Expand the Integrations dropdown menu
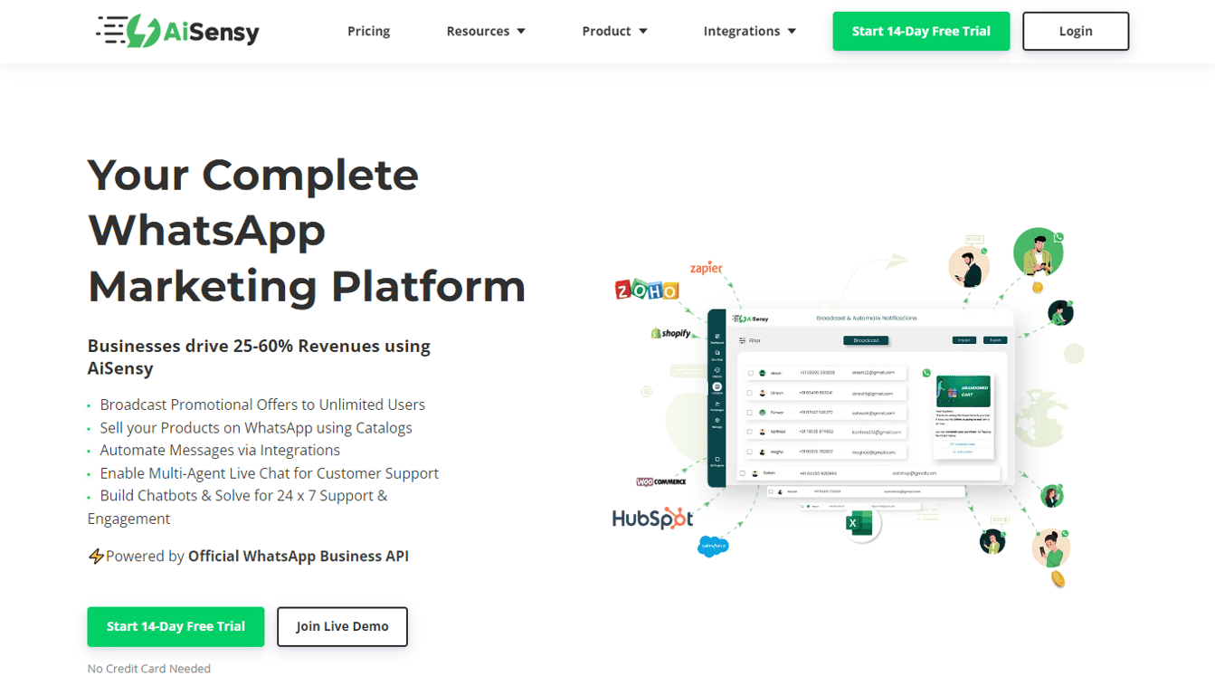 tap(749, 31)
